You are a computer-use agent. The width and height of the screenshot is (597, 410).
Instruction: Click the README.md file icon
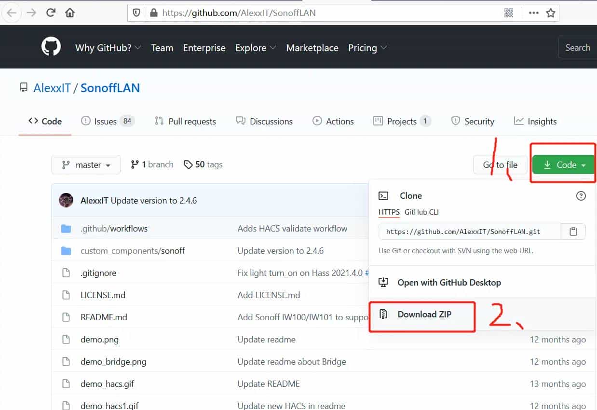pyautogui.click(x=66, y=317)
